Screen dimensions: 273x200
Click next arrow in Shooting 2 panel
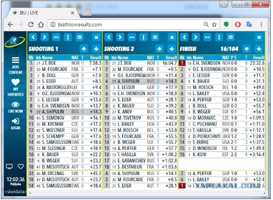pos(120,37)
